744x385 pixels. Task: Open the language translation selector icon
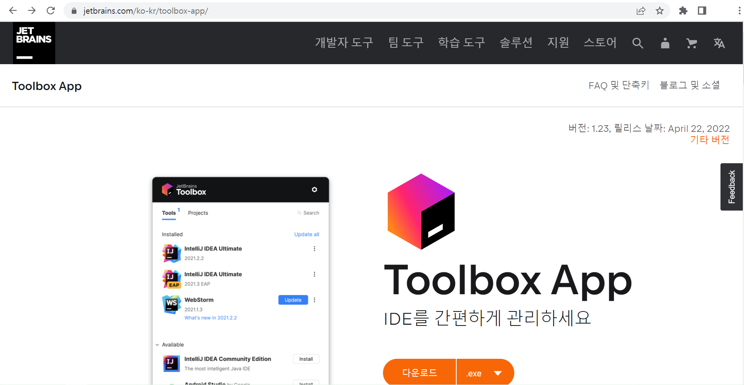click(719, 43)
